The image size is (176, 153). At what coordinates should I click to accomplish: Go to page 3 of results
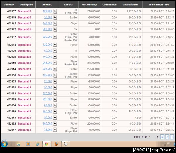pos(167,137)
